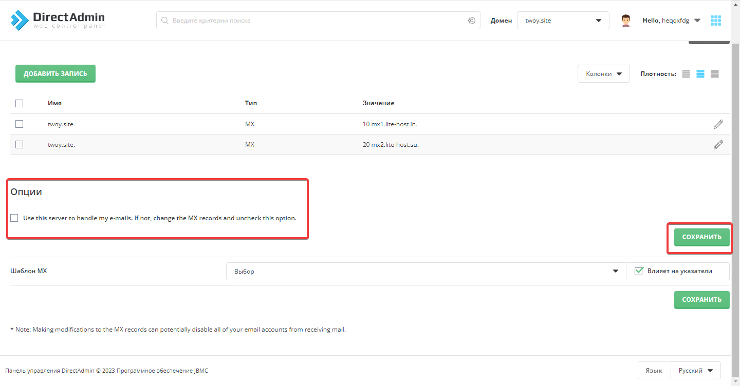Image resolution: width=740 pixels, height=386 pixels.
Task: Click the DirectAdmin copyright footer text
Action: (107, 371)
